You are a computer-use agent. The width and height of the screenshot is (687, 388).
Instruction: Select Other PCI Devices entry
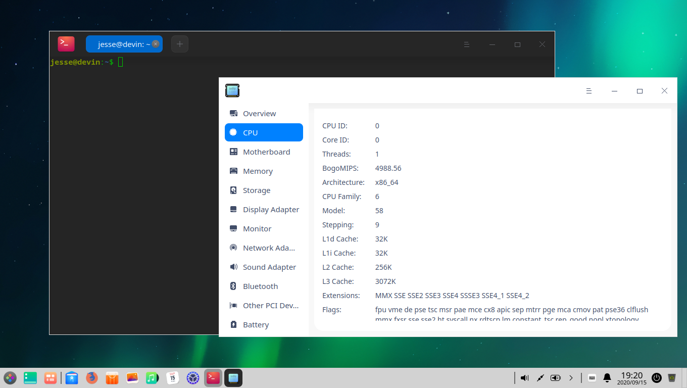(264, 305)
